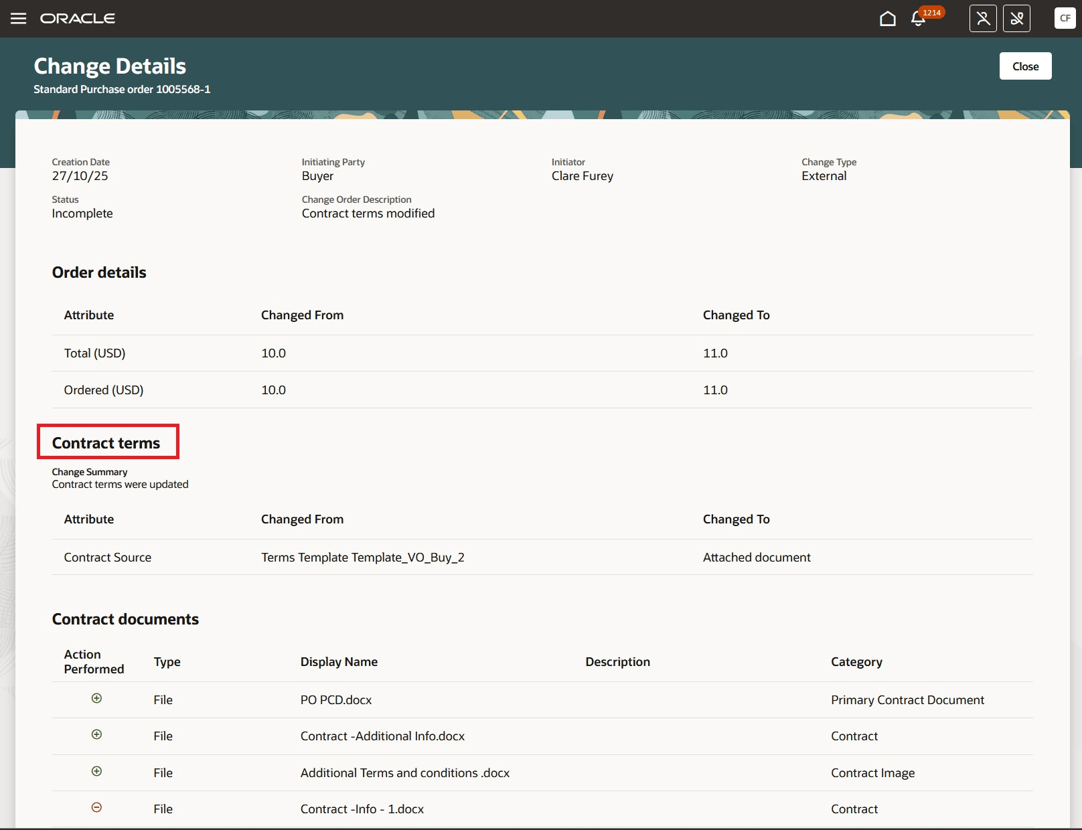
Task: Open the navigation hamburger menu
Action: [x=18, y=18]
